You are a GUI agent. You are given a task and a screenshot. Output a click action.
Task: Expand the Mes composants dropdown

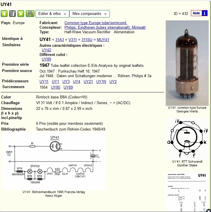pyautogui.click(x=89, y=14)
